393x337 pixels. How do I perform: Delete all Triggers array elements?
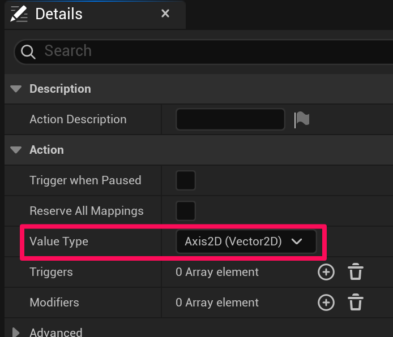[x=355, y=272]
